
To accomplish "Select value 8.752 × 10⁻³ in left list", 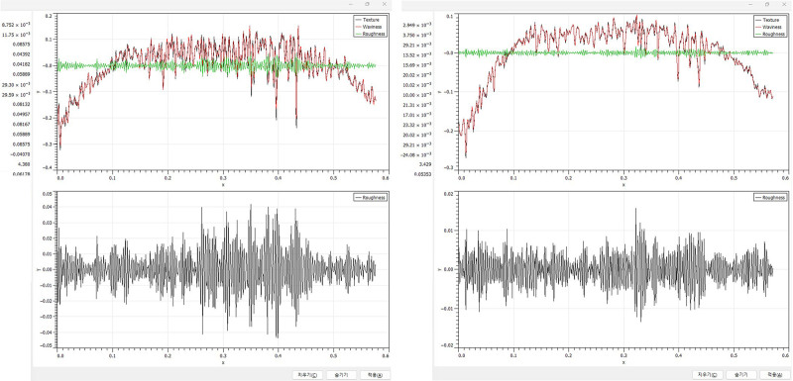I will (x=16, y=24).
